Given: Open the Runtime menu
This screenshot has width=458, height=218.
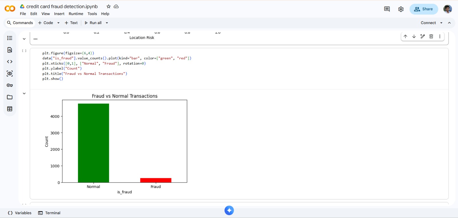Looking at the screenshot, I should point(76,14).
